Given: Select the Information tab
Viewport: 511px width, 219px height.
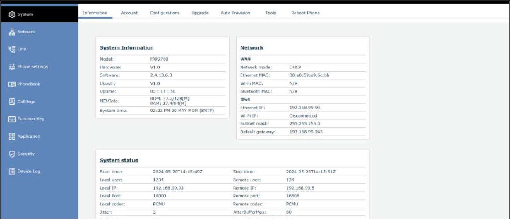Looking at the screenshot, I should pos(95,13).
